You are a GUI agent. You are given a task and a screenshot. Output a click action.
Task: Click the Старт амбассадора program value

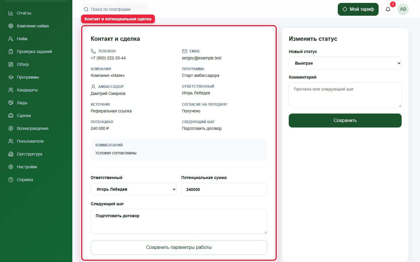pos(200,75)
